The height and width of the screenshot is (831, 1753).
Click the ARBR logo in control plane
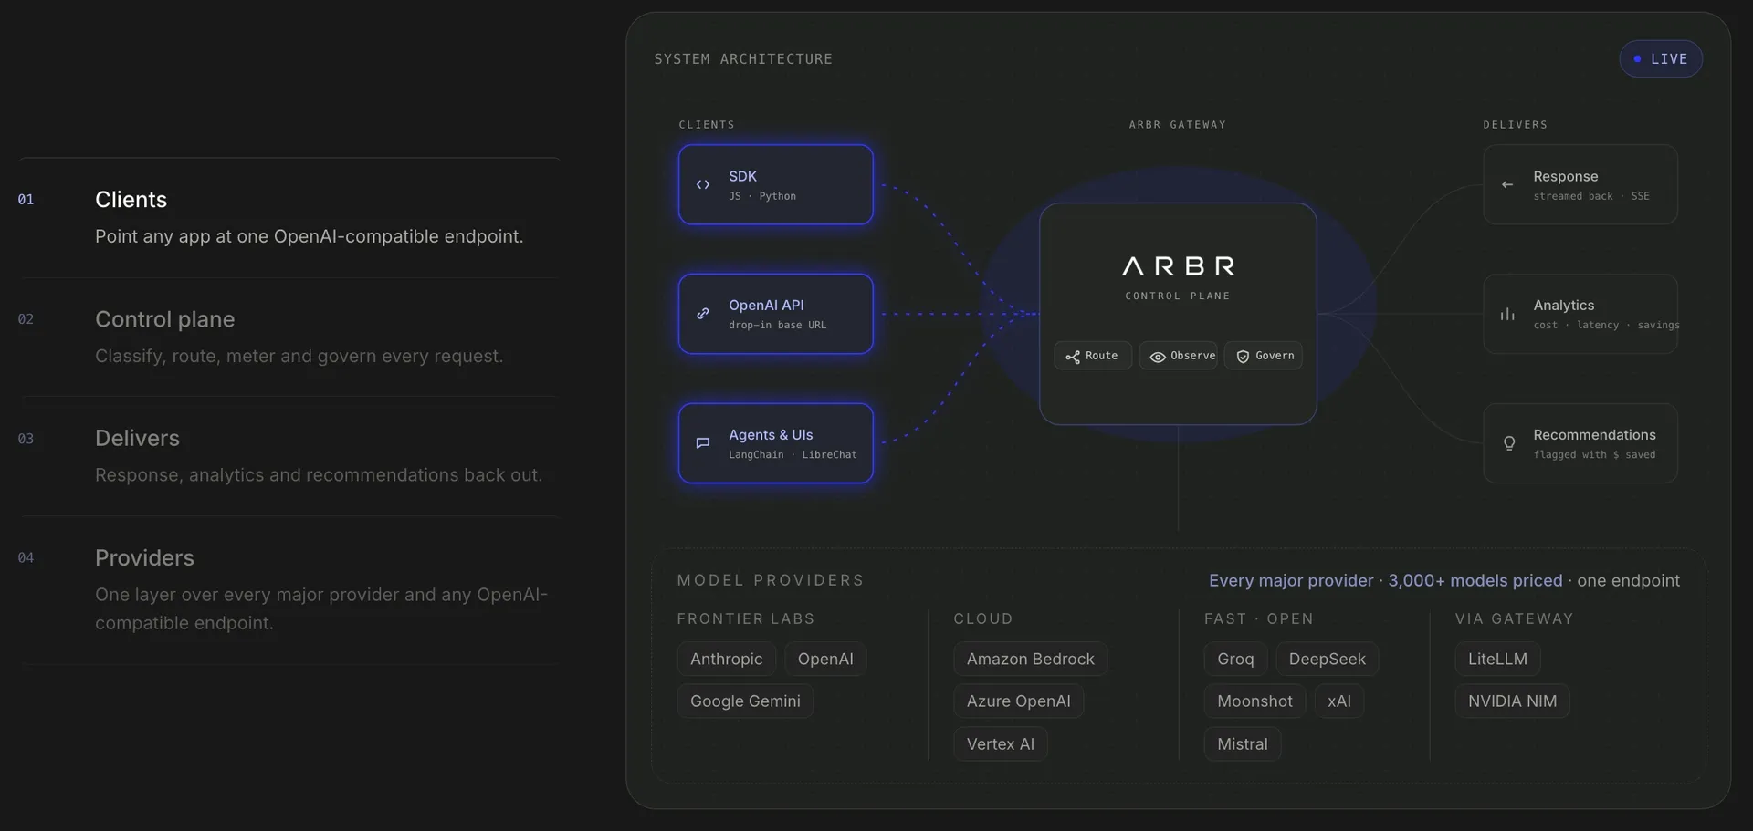click(x=1178, y=266)
